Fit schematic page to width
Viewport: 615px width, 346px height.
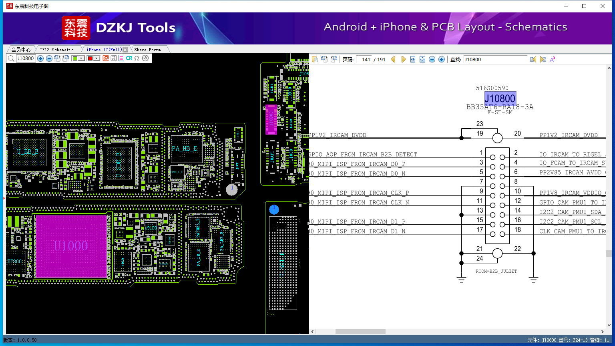(413, 59)
